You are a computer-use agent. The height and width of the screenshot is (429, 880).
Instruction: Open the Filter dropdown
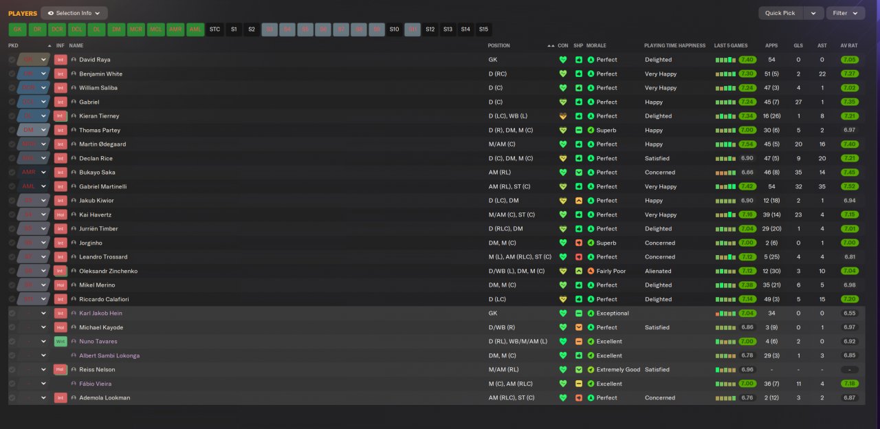tap(846, 13)
